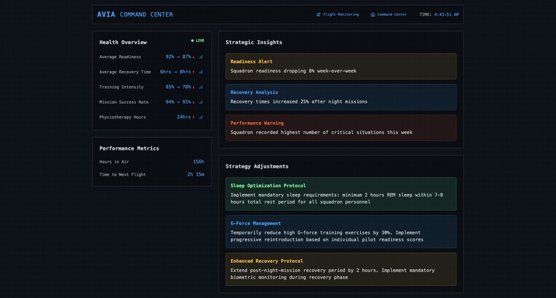The height and width of the screenshot is (298, 556).
Task: Click the Physiotherapy Hours label
Action: (x=123, y=117)
